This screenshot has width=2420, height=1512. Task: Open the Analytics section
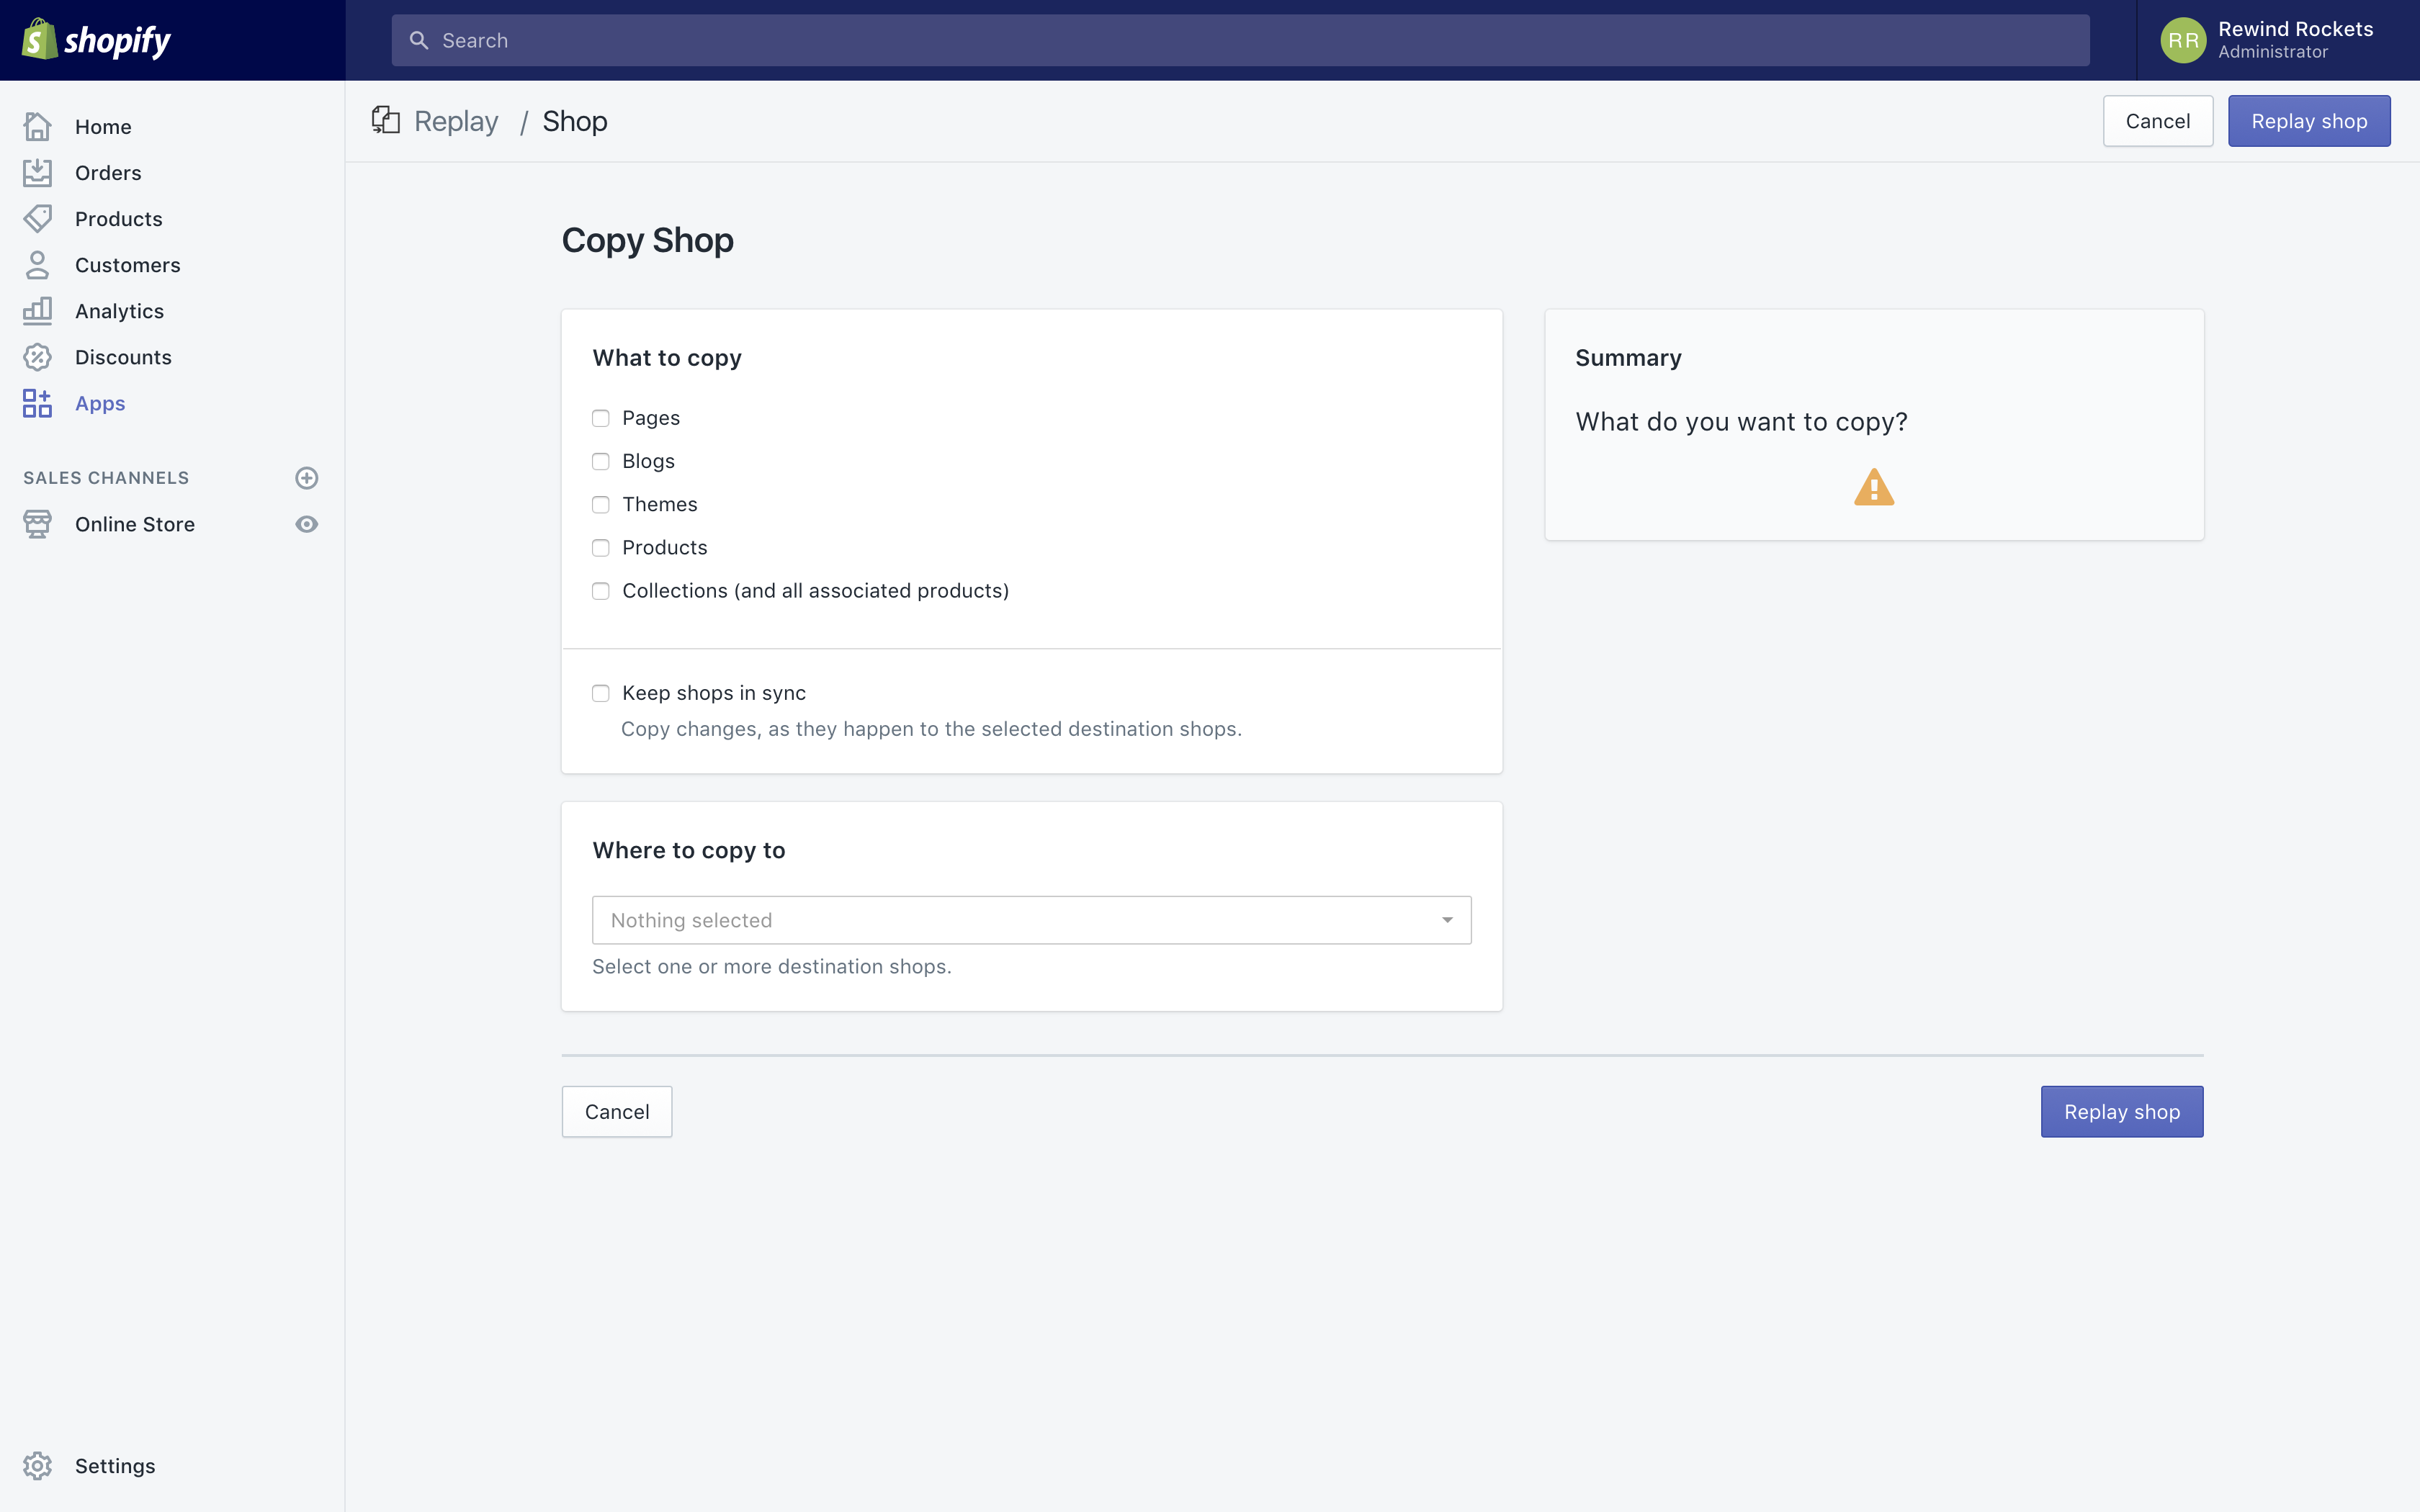pyautogui.click(x=119, y=310)
